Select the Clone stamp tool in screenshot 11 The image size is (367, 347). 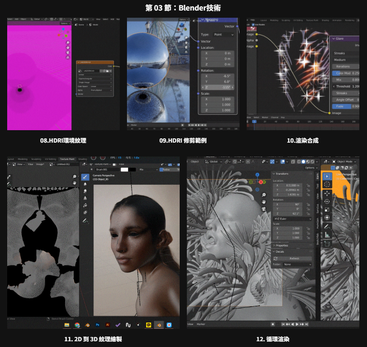click(85, 198)
